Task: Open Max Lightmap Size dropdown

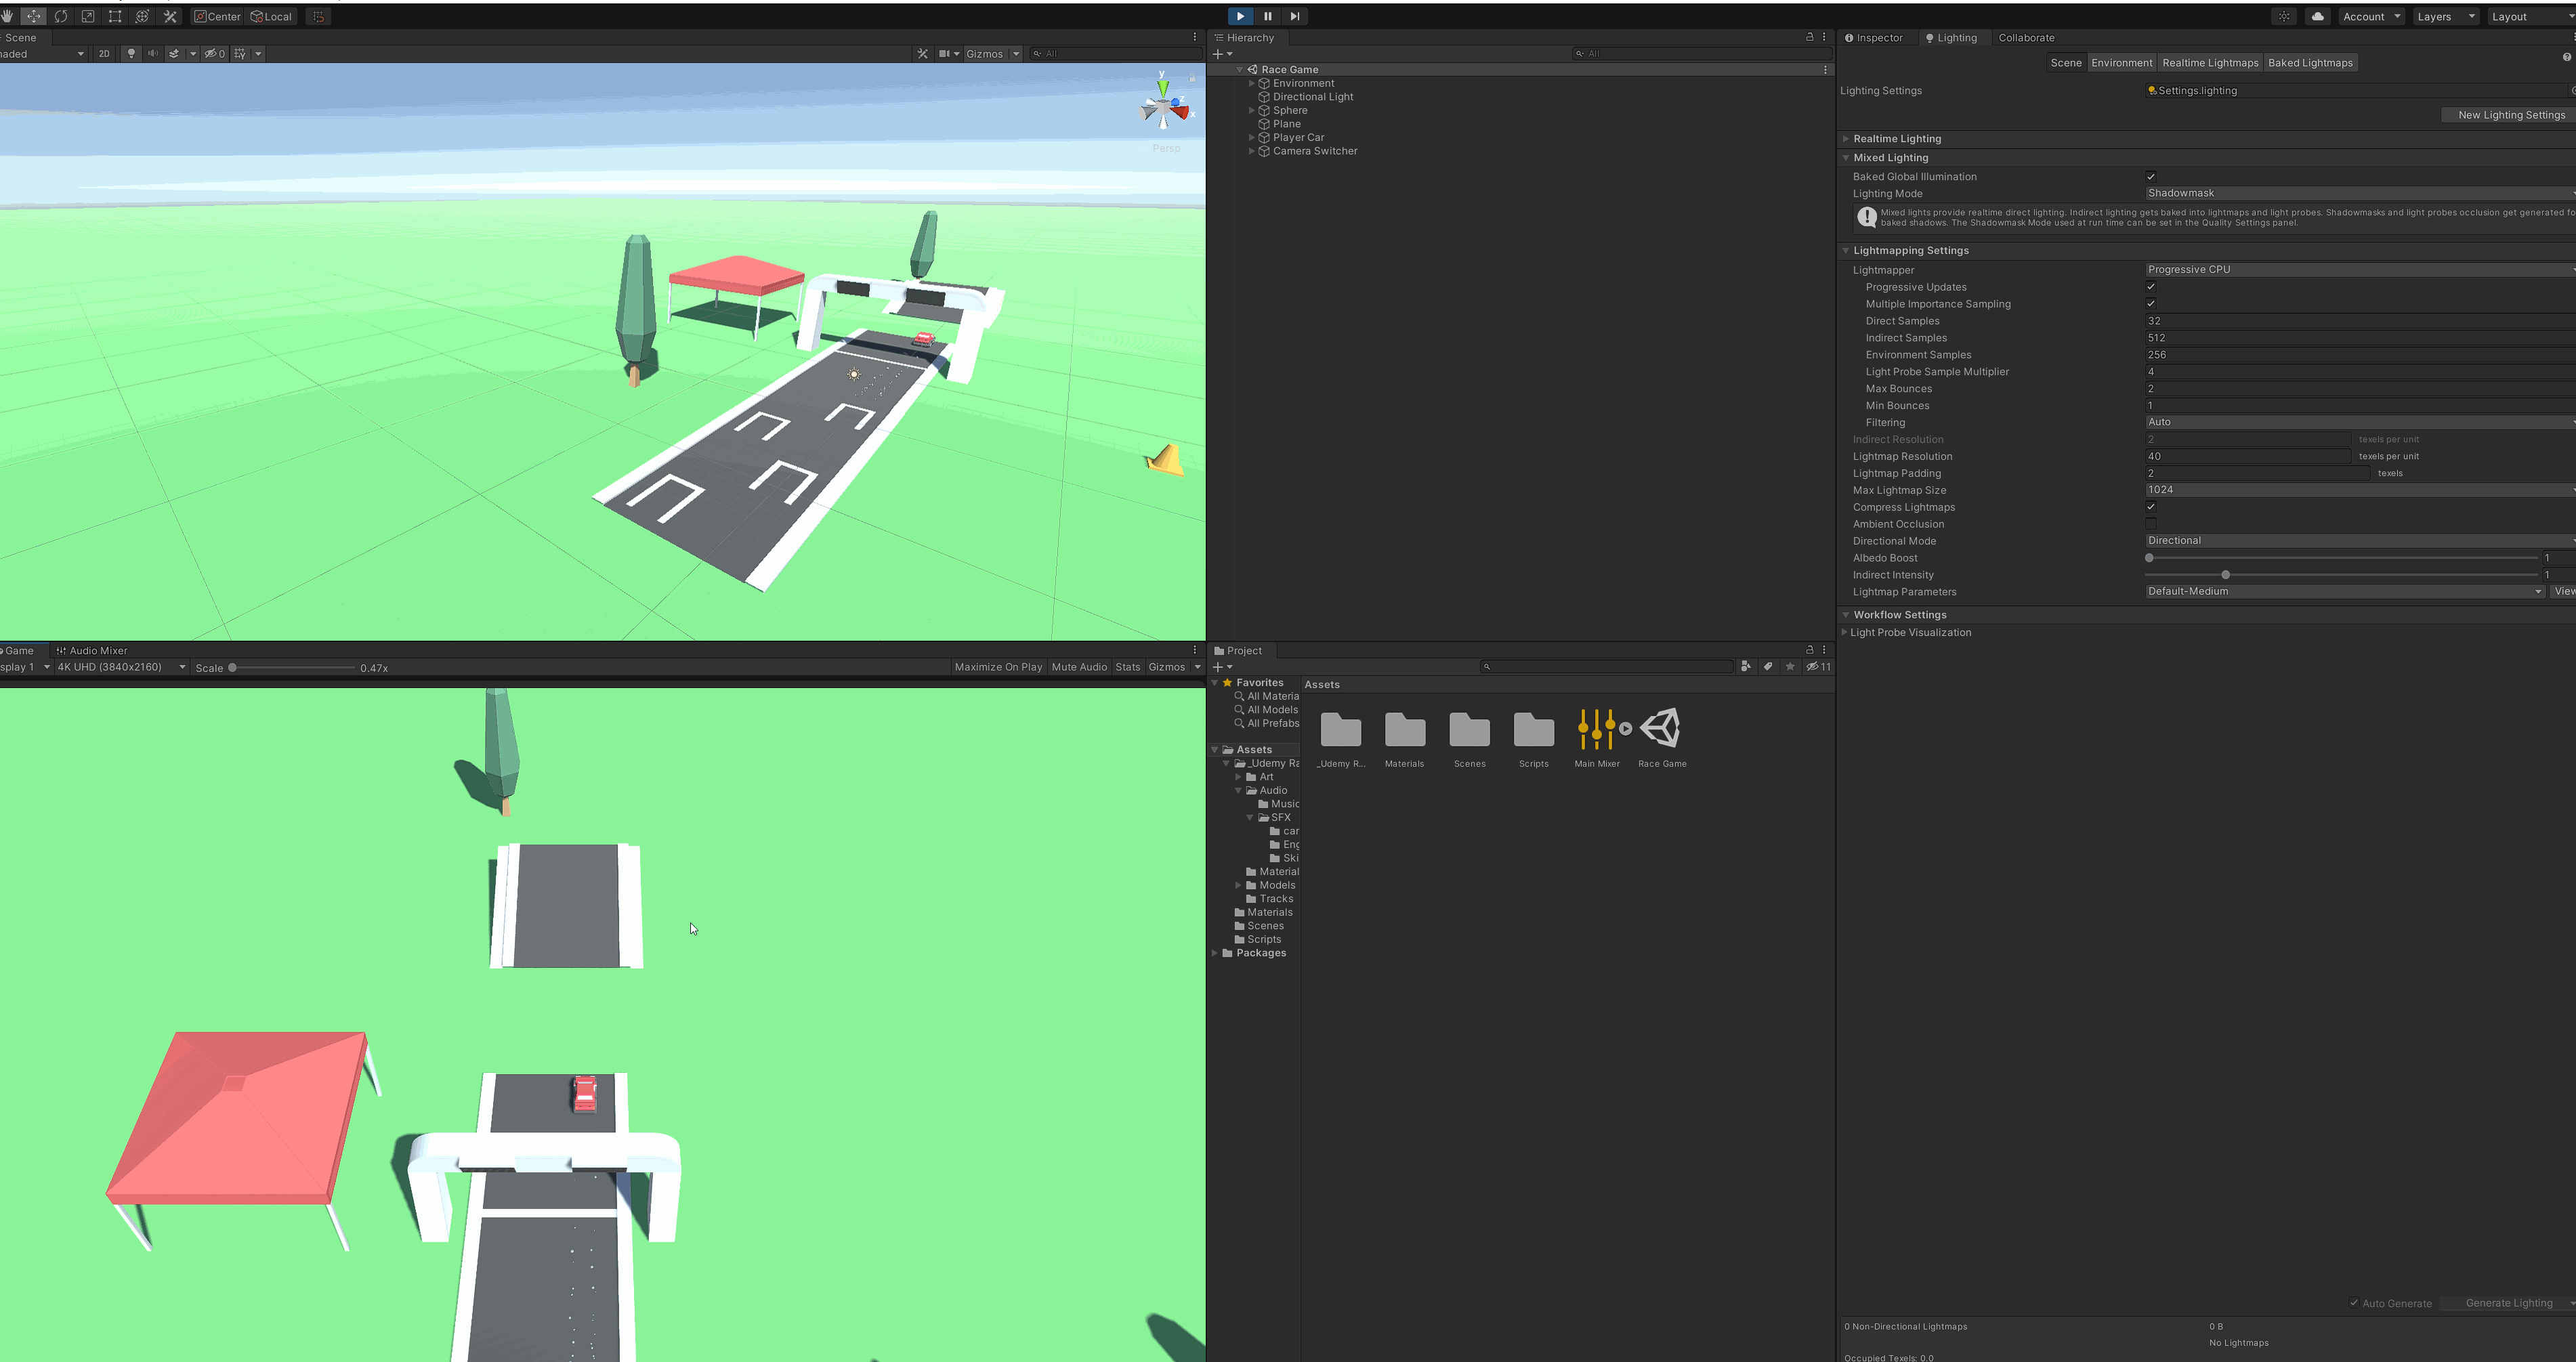Action: (2360, 490)
